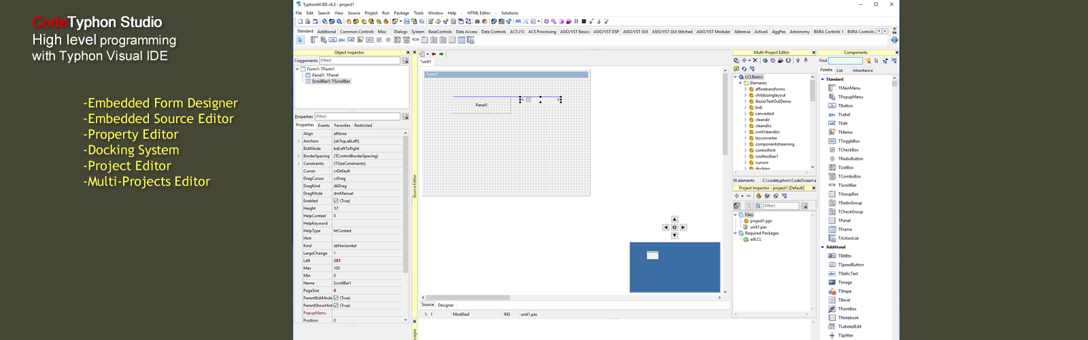1088x340 pixels.
Task: Switch to Source tab below editor
Action: pyautogui.click(x=428, y=305)
